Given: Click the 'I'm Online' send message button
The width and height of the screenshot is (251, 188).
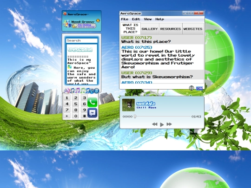Looking at the screenshot, I should pos(84,26).
